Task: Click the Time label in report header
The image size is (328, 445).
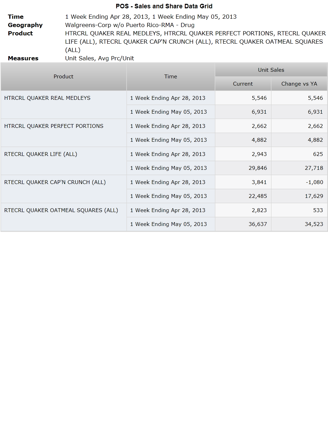Action: pyautogui.click(x=16, y=17)
